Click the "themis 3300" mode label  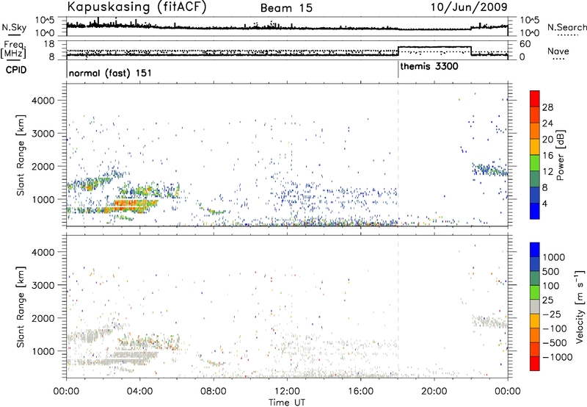(429, 66)
